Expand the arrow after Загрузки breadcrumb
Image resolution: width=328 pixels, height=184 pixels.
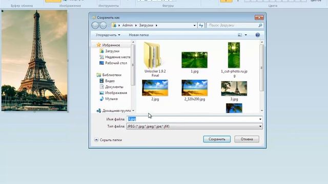click(156, 25)
